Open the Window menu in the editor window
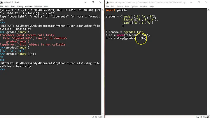The width and height of the screenshot is (210, 118). point(143,6)
